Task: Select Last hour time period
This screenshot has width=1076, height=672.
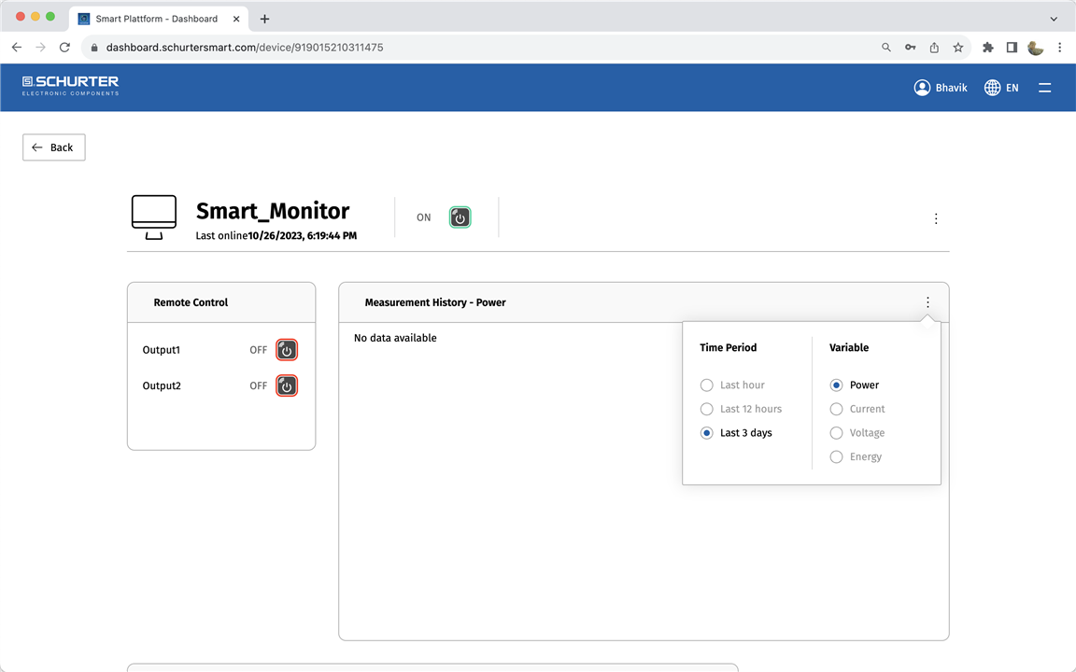Action: pos(706,385)
